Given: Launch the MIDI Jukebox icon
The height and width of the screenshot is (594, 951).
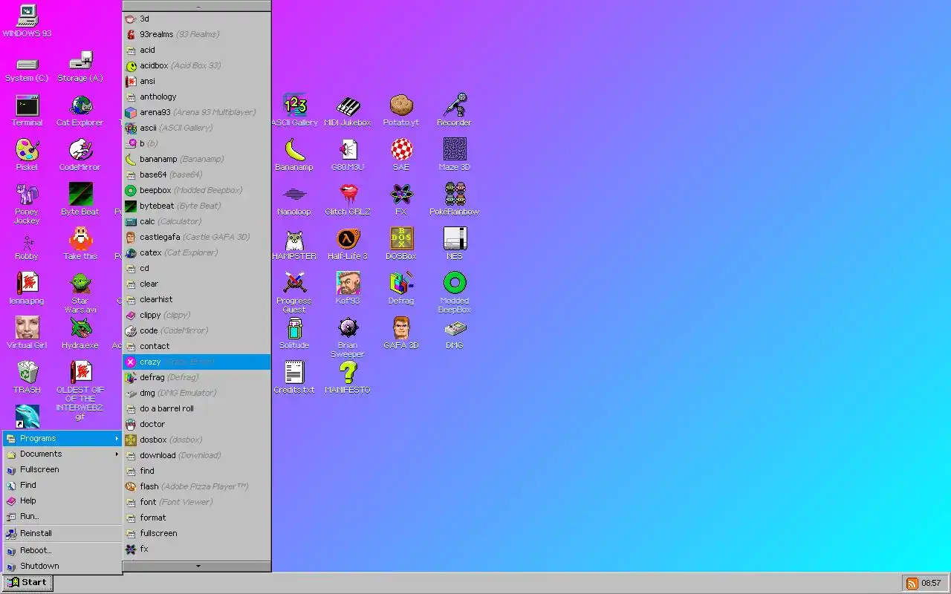Looking at the screenshot, I should [x=348, y=111].
